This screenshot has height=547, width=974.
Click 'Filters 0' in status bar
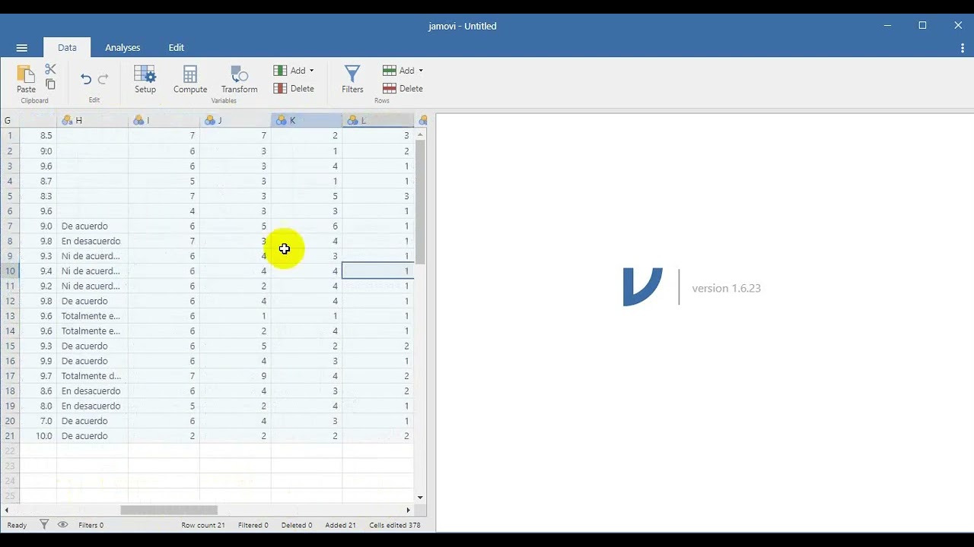91,525
